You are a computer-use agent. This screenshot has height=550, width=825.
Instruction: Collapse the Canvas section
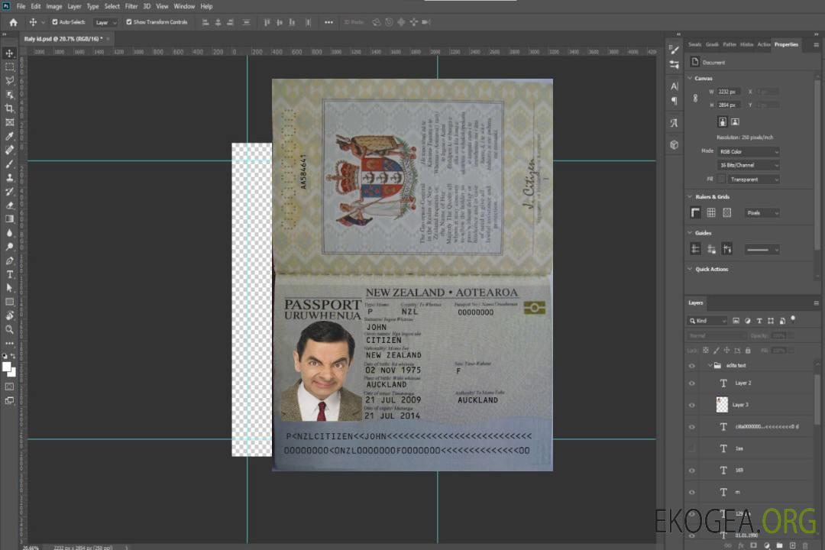click(690, 78)
